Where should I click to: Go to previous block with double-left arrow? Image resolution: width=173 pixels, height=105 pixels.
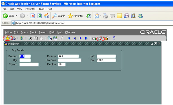coord(69,38)
